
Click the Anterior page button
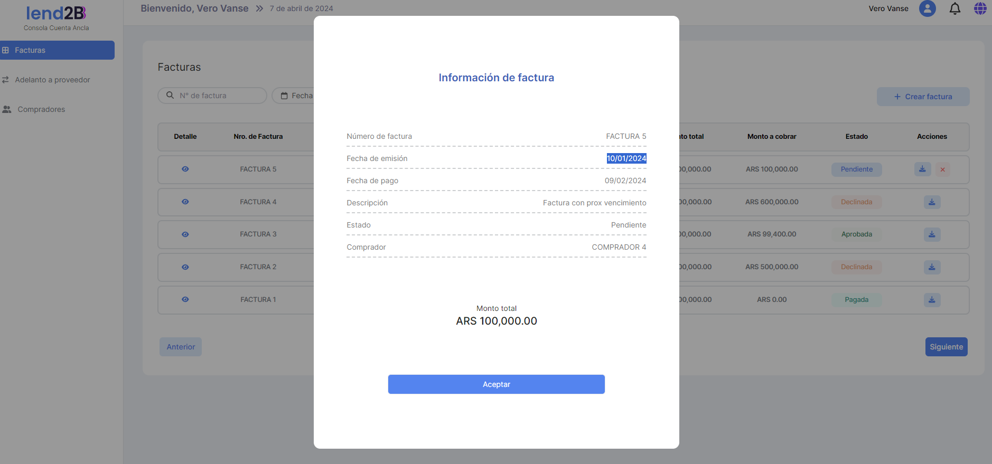[181, 347]
